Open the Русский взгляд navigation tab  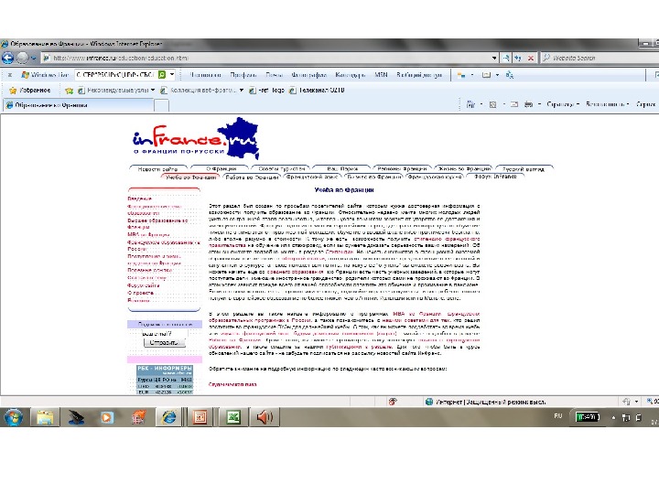coord(524,169)
